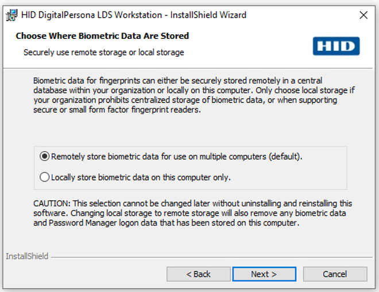Cancel the installation wizard
The height and width of the screenshot is (292, 379).
point(335,274)
